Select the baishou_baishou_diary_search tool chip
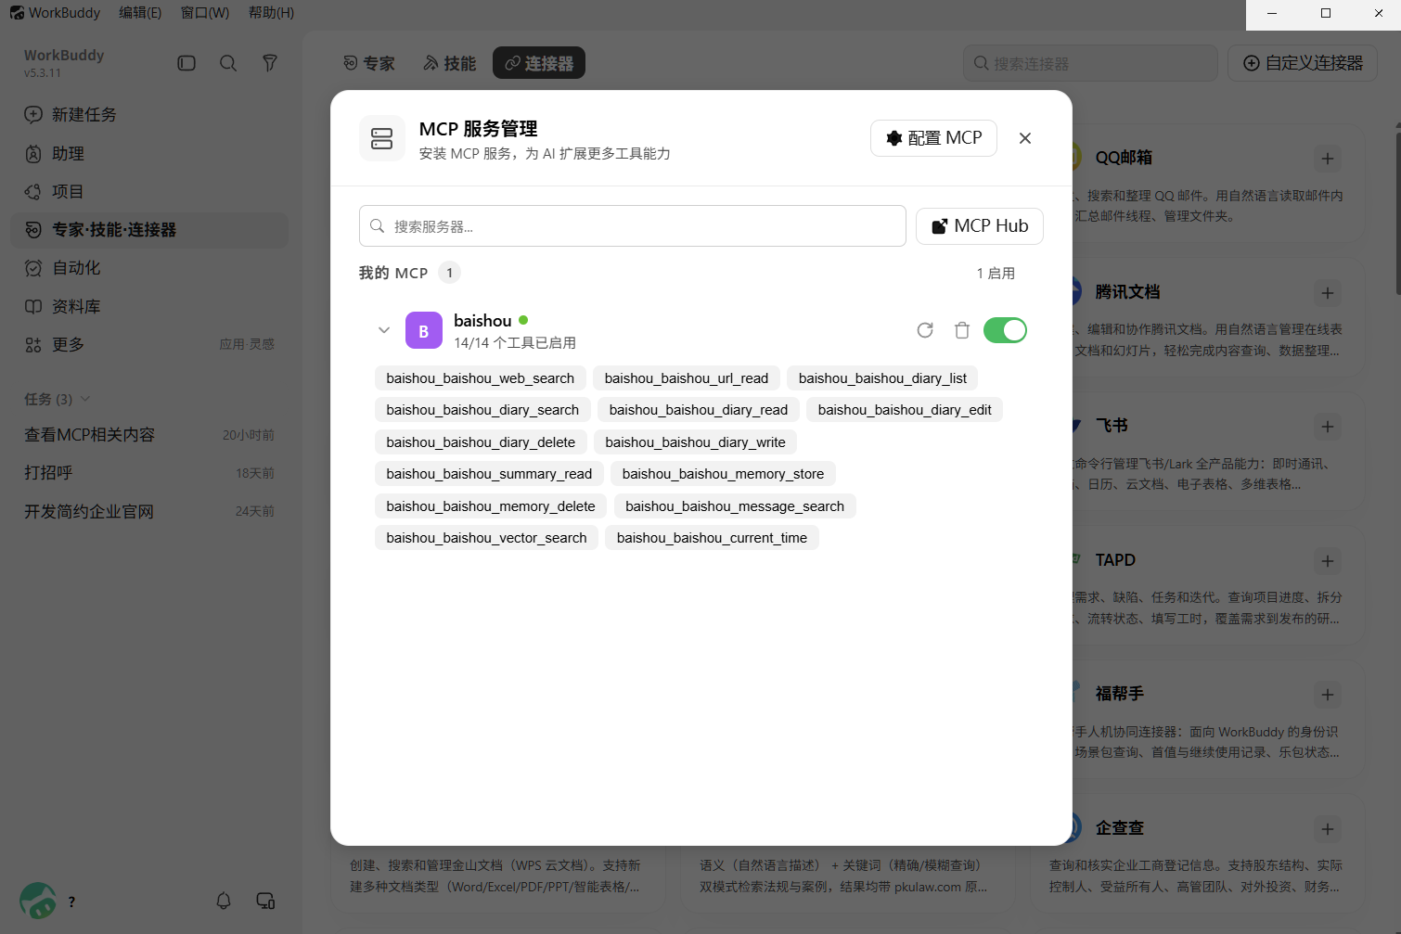The image size is (1401, 934). click(482, 410)
